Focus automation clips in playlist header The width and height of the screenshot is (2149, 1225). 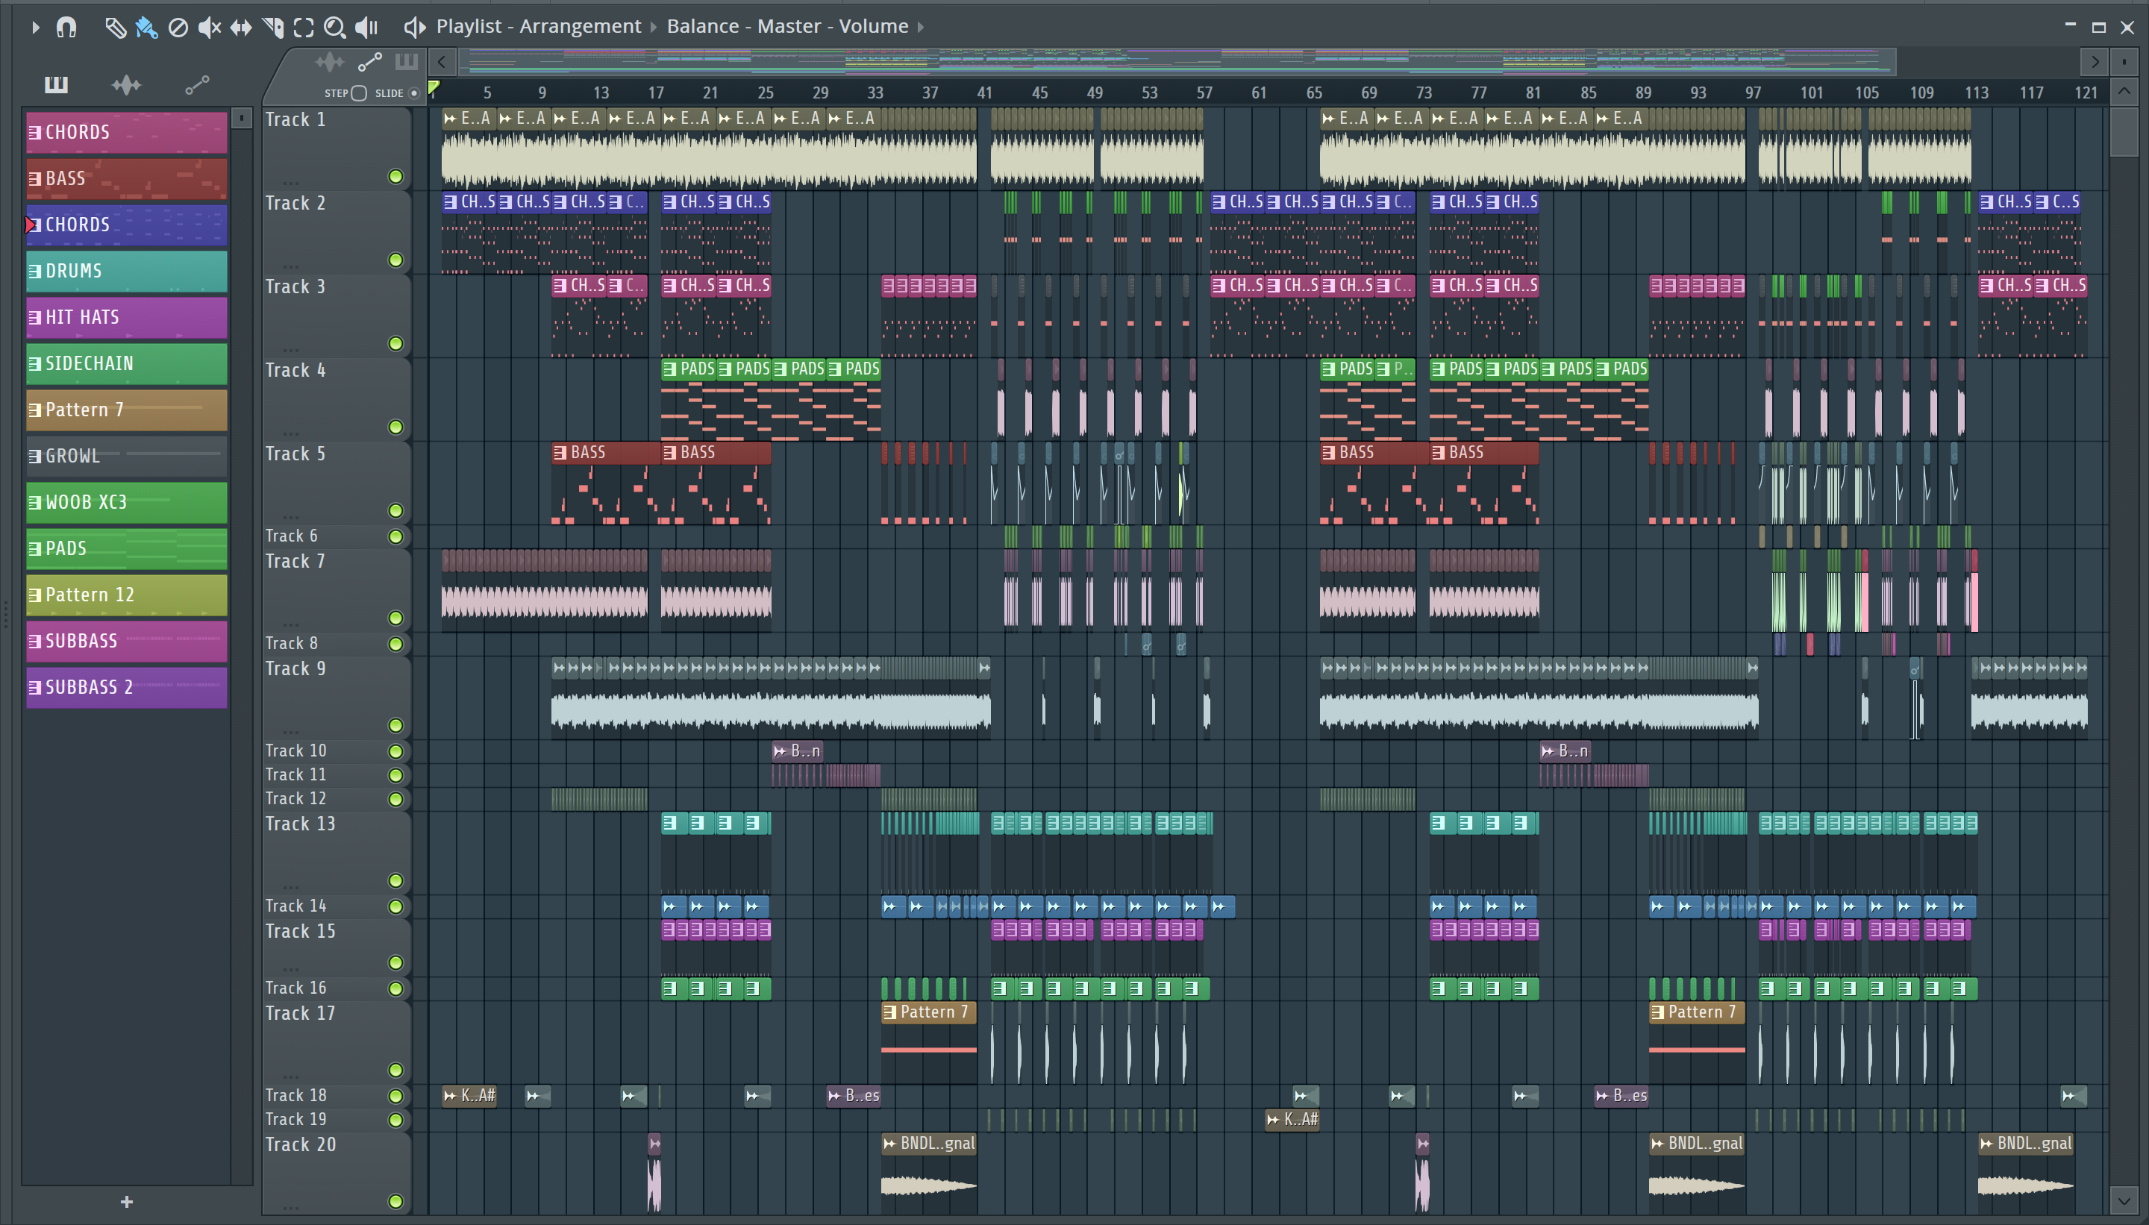point(370,61)
